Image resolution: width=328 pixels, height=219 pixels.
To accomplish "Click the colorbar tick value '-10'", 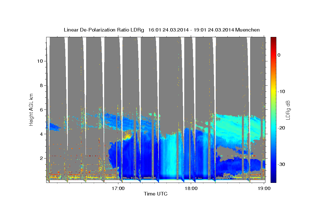I will [281, 91].
